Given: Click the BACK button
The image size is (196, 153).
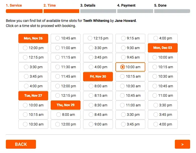Looking at the screenshot, I should (x=21, y=144).
